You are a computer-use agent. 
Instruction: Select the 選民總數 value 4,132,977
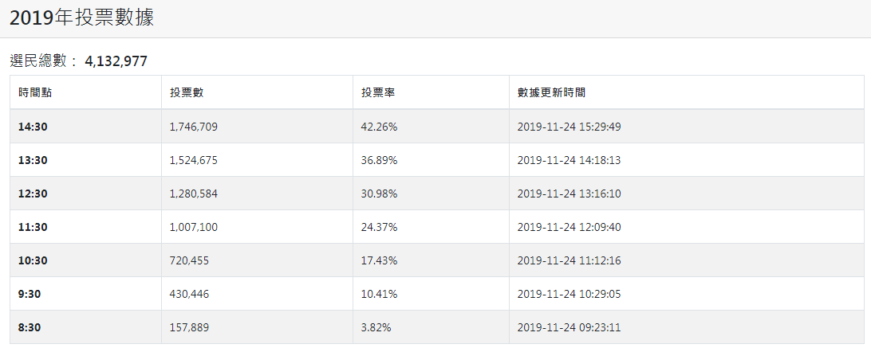tap(116, 61)
